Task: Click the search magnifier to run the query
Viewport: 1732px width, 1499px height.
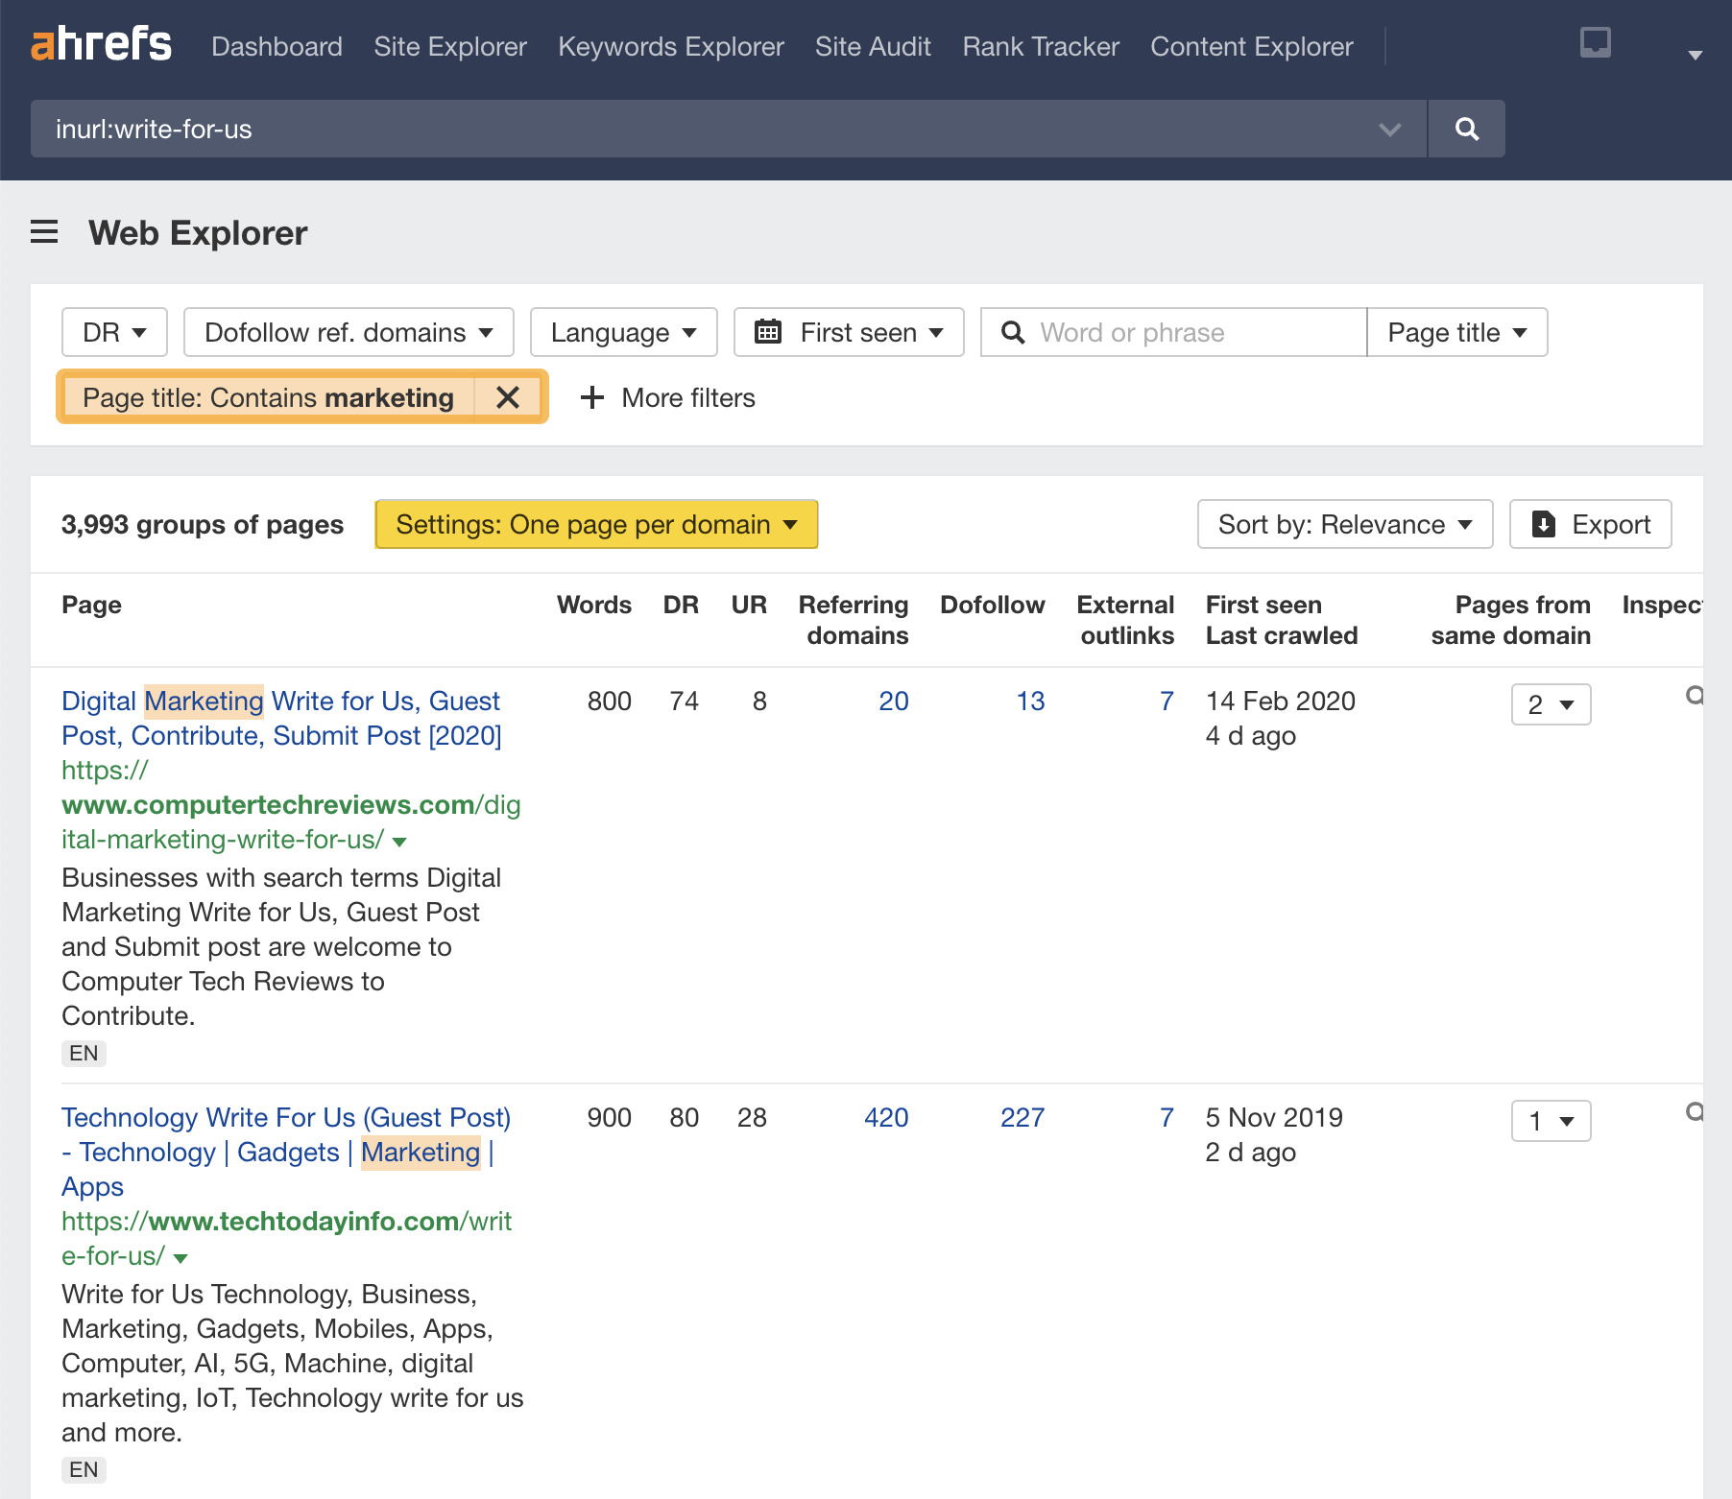Action: coord(1466,128)
